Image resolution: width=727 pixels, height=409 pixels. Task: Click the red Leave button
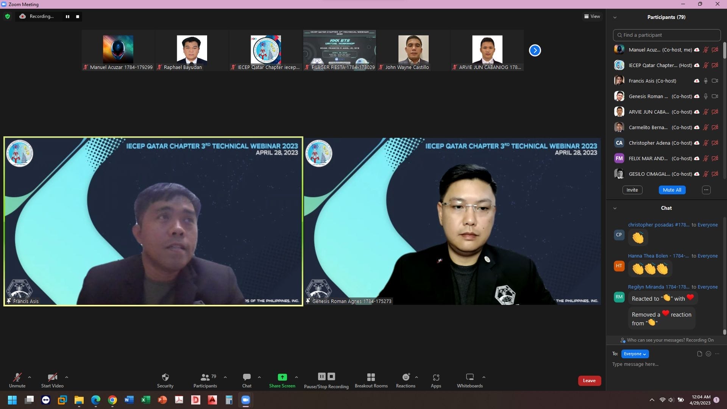(x=589, y=381)
